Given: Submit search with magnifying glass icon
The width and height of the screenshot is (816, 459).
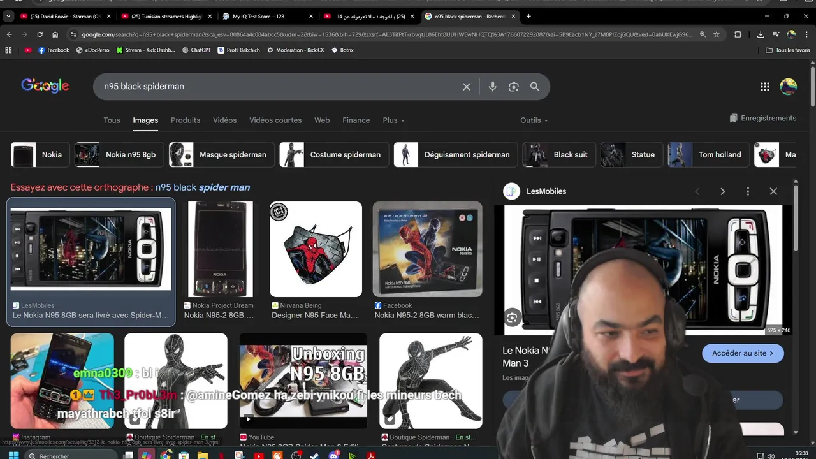Looking at the screenshot, I should [535, 87].
